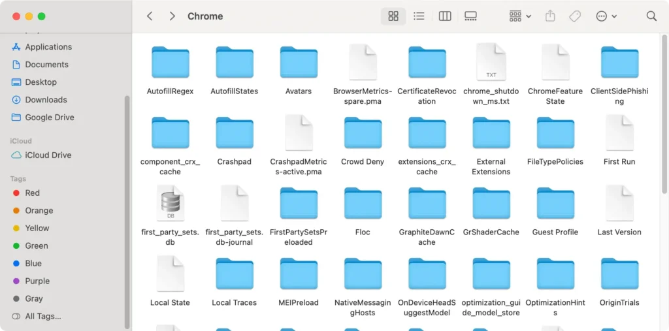Select Desktop in the sidebar
This screenshot has width=669, height=331.
coord(34,82)
